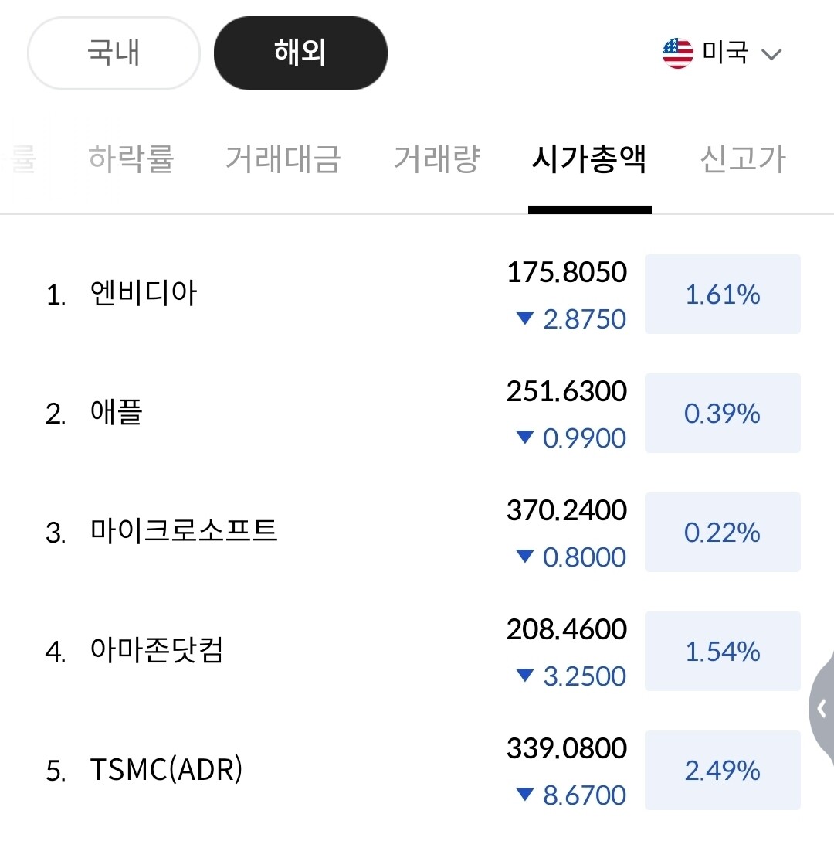Switch to 거래대금 tab
Viewport: 834px width, 865px height.
283,158
